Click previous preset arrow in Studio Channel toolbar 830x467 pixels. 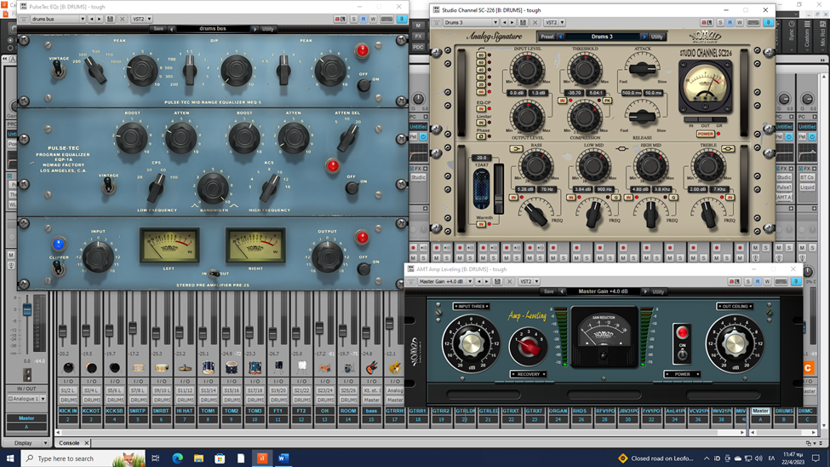click(505, 23)
